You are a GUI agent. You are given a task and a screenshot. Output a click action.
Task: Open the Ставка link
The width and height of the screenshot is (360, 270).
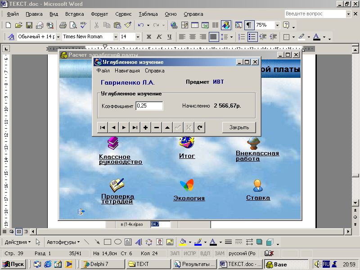click(x=258, y=198)
